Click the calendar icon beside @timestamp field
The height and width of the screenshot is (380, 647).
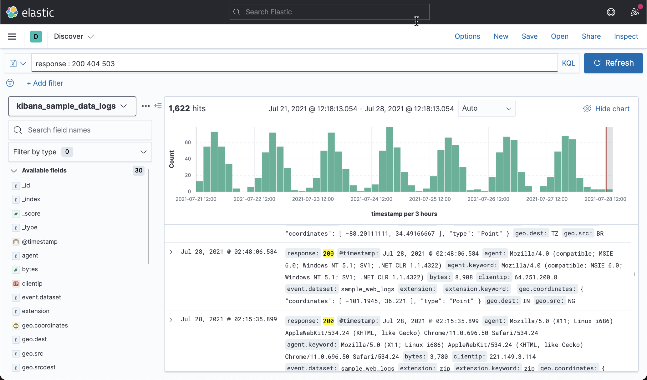pos(16,242)
